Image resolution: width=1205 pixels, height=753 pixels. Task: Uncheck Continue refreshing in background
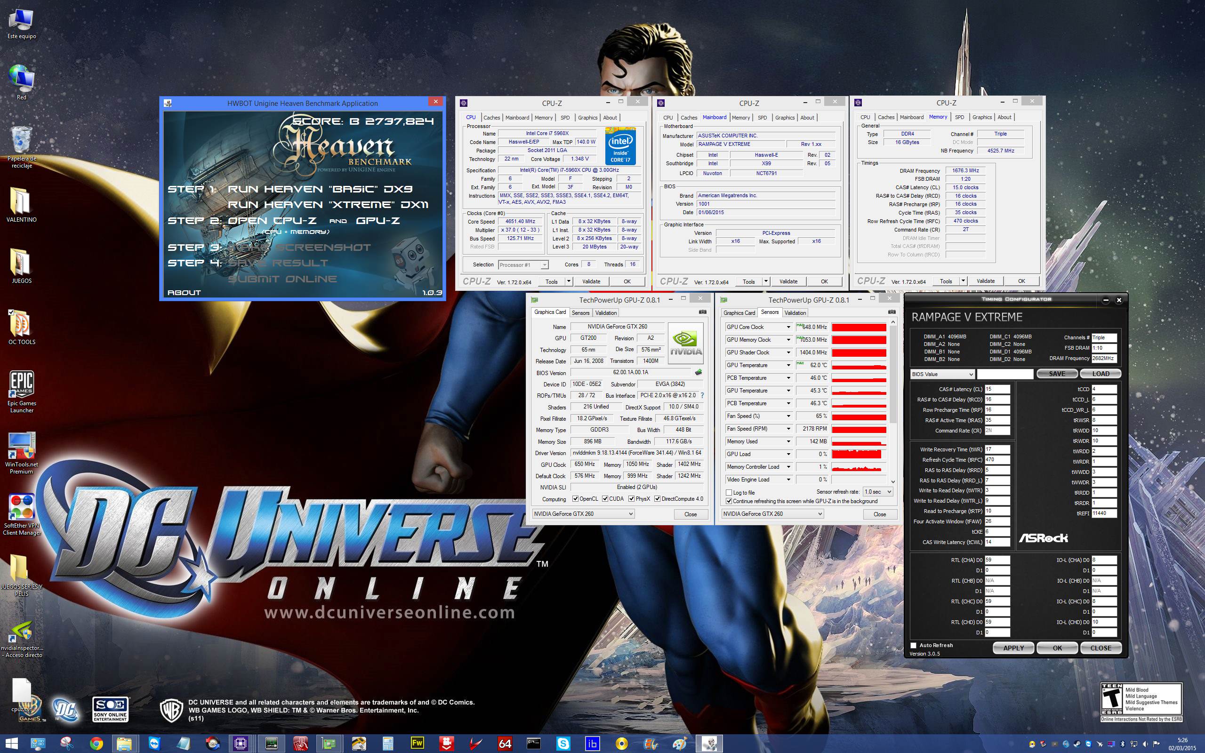pyautogui.click(x=729, y=501)
